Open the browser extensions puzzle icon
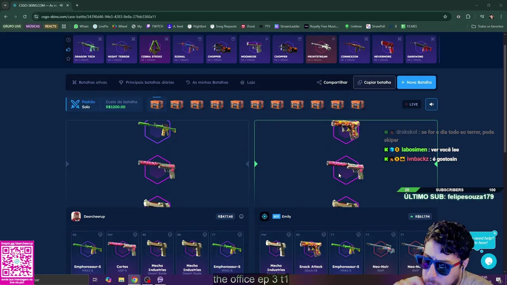The width and height of the screenshot is (507, 285). coord(468,17)
